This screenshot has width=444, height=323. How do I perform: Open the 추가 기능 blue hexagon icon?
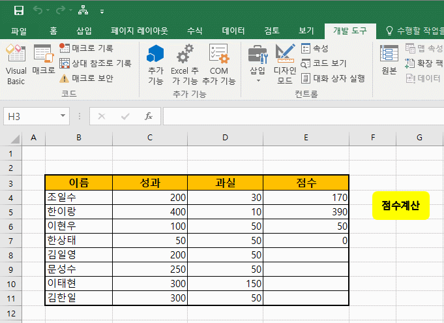click(x=155, y=65)
